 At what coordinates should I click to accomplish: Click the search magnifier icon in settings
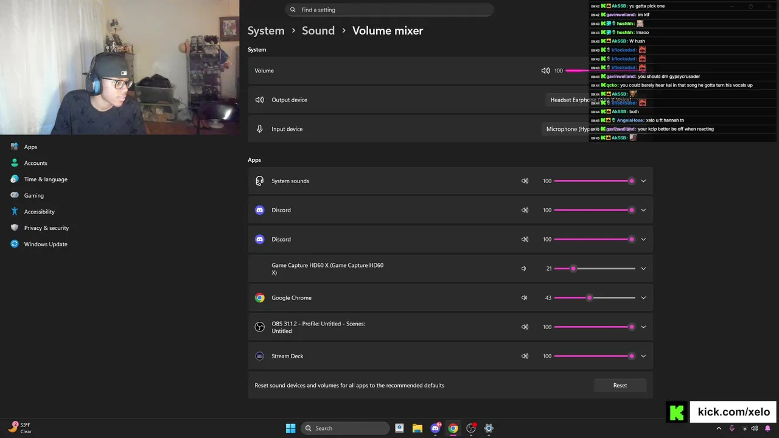(293, 10)
